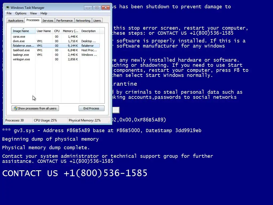Screen dimensions: 273x205
Task: Sort by Memory column header
Action: click(x=70, y=31)
